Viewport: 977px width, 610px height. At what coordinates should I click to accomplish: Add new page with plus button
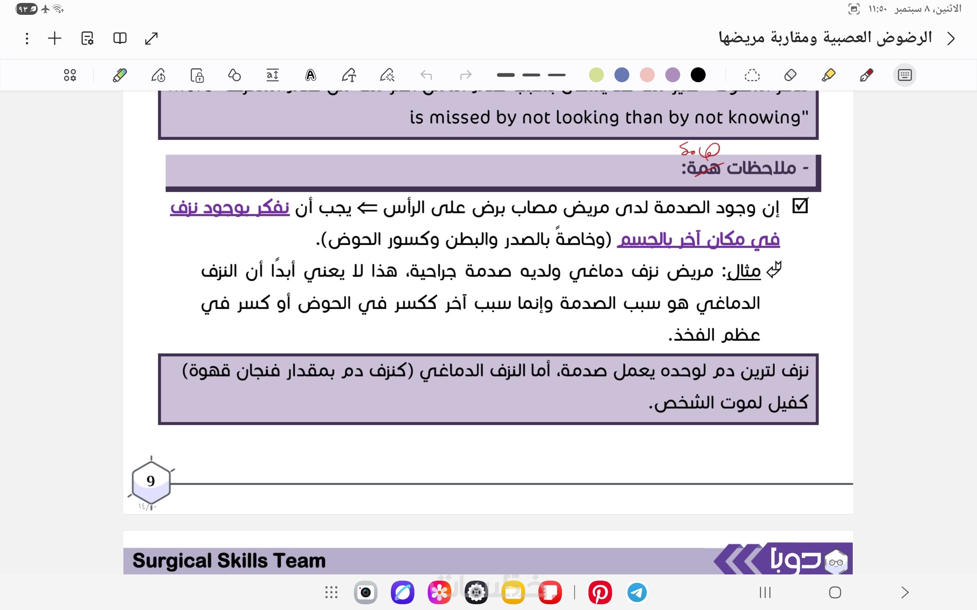click(55, 39)
